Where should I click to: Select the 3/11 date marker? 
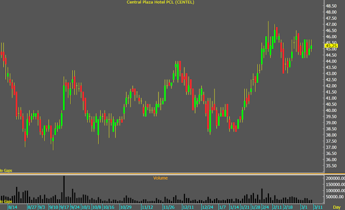318,207
